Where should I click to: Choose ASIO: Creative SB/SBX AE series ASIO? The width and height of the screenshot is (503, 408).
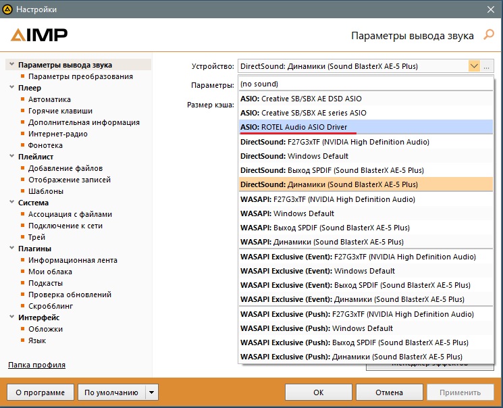[366, 113]
